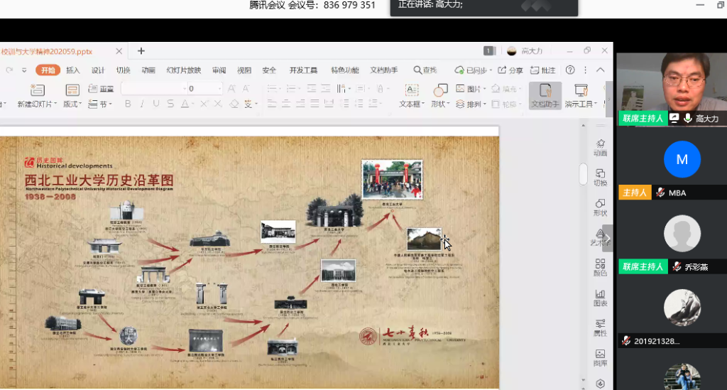Switch to the 插入 ribbon tab
Image resolution: width=727 pixels, height=390 pixels.
73,70
